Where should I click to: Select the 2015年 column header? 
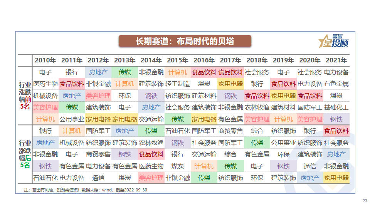point(178,60)
